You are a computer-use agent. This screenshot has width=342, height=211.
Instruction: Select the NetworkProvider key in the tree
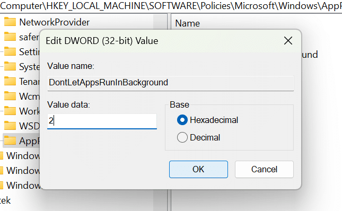click(54, 22)
